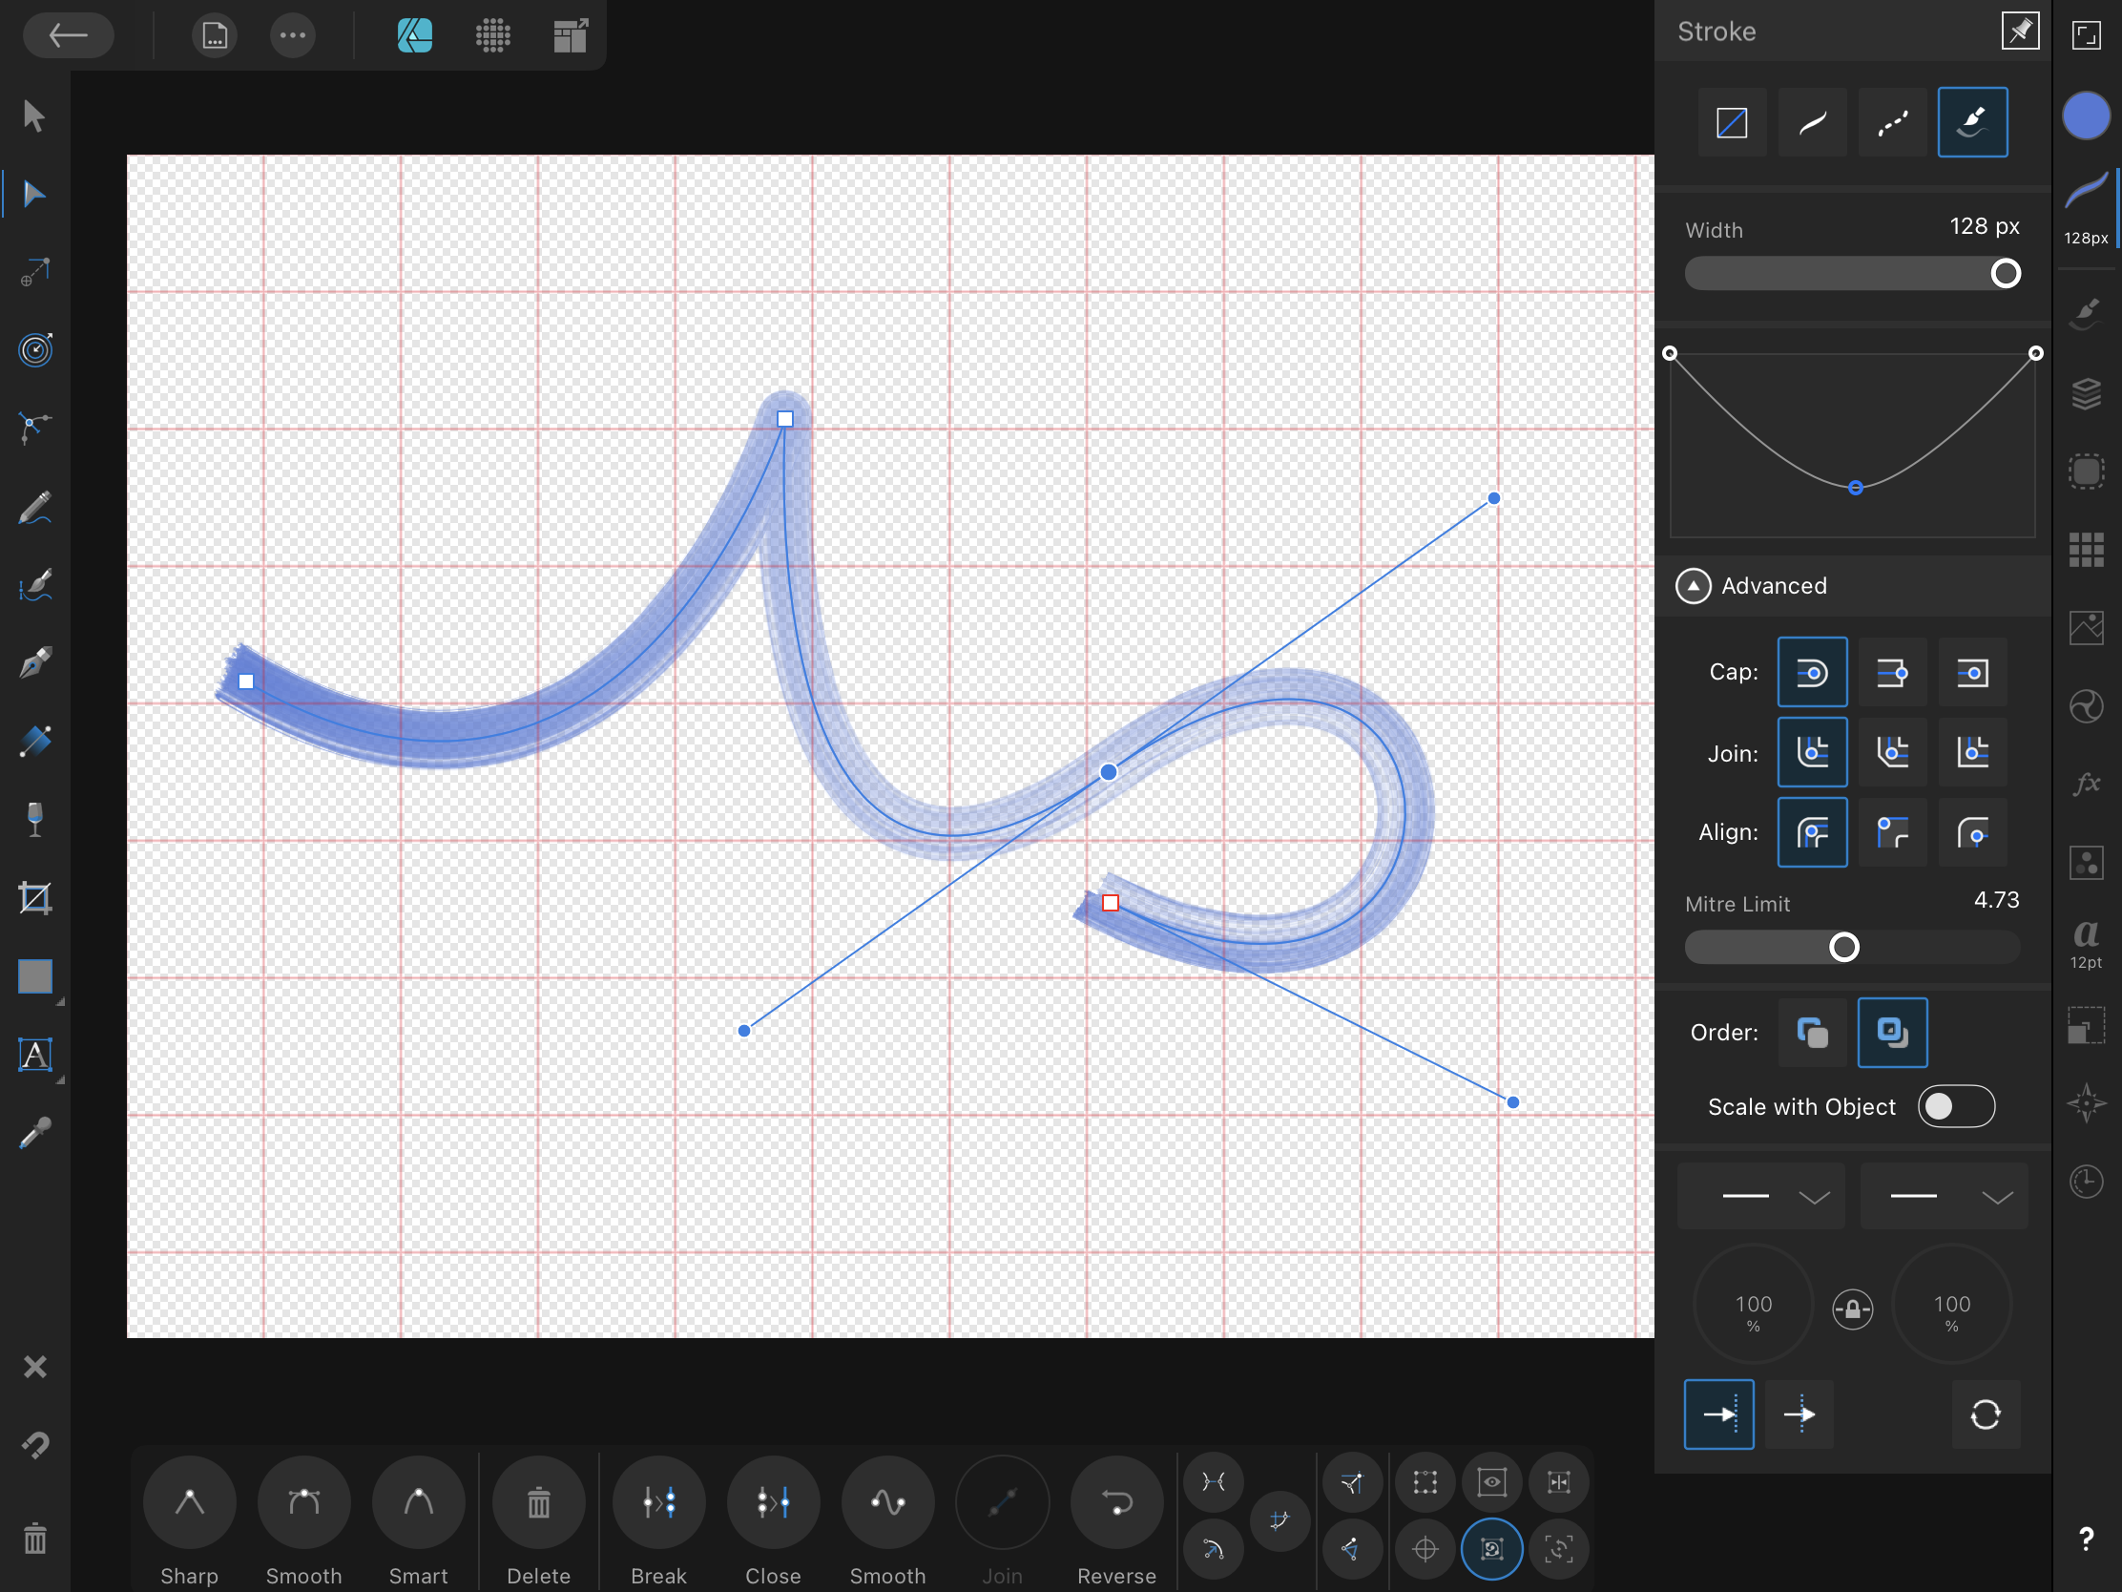Open the Text studio 12pt
The width and height of the screenshot is (2122, 1592).
(x=2086, y=943)
